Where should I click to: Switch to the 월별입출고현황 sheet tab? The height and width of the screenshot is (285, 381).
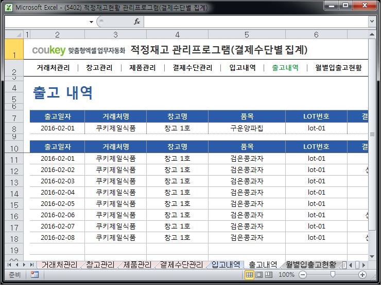(311, 264)
